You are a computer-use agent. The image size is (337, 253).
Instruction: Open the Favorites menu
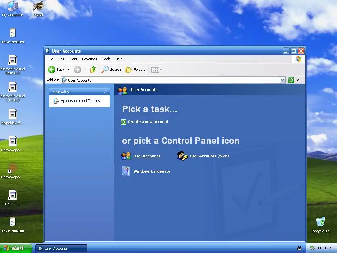click(x=90, y=59)
